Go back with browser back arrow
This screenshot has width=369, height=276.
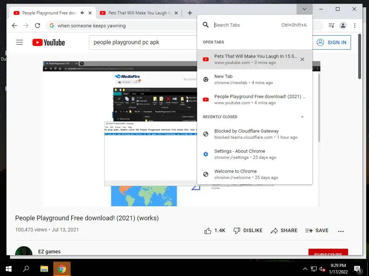[x=14, y=26]
